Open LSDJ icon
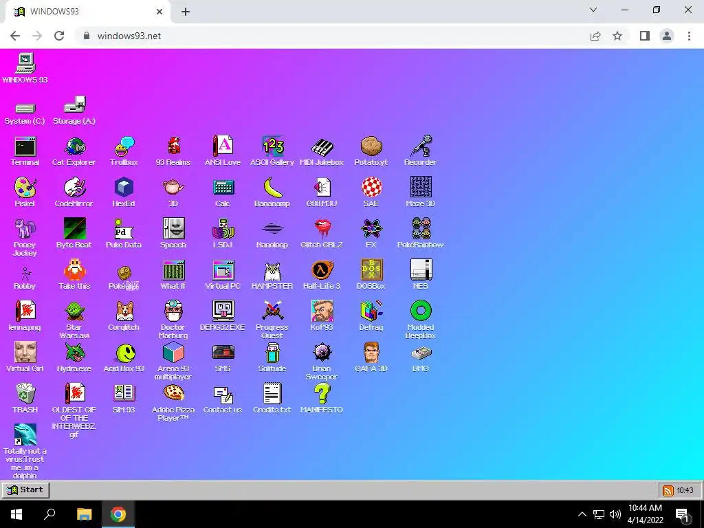 point(223,228)
